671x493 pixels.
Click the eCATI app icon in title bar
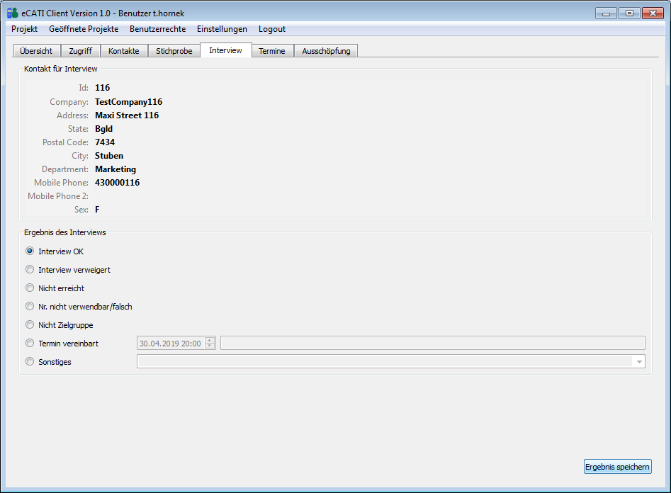pyautogui.click(x=12, y=13)
